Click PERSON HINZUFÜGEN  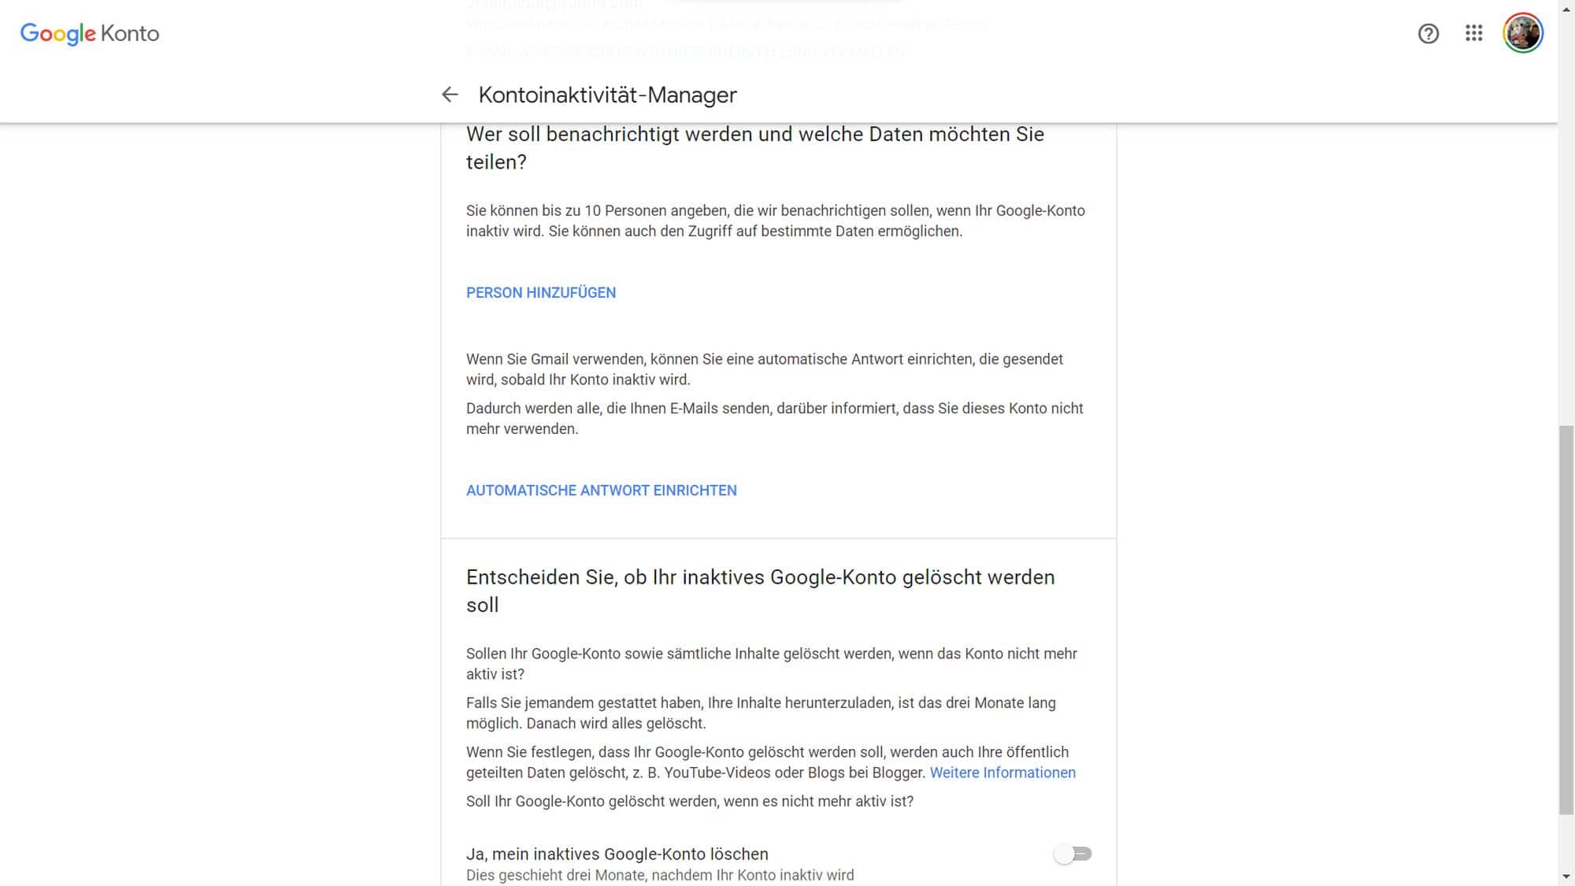click(x=541, y=293)
